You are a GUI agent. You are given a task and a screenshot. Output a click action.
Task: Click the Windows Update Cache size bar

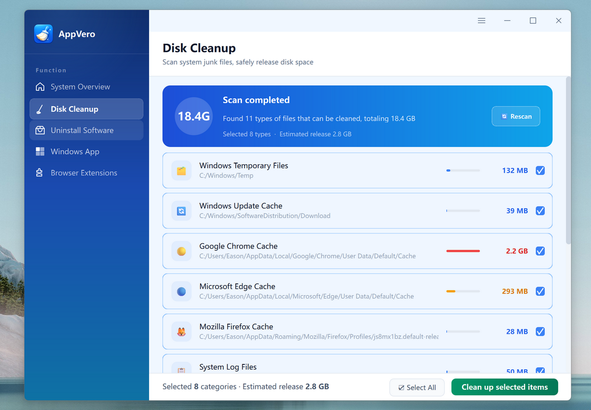pos(463,211)
